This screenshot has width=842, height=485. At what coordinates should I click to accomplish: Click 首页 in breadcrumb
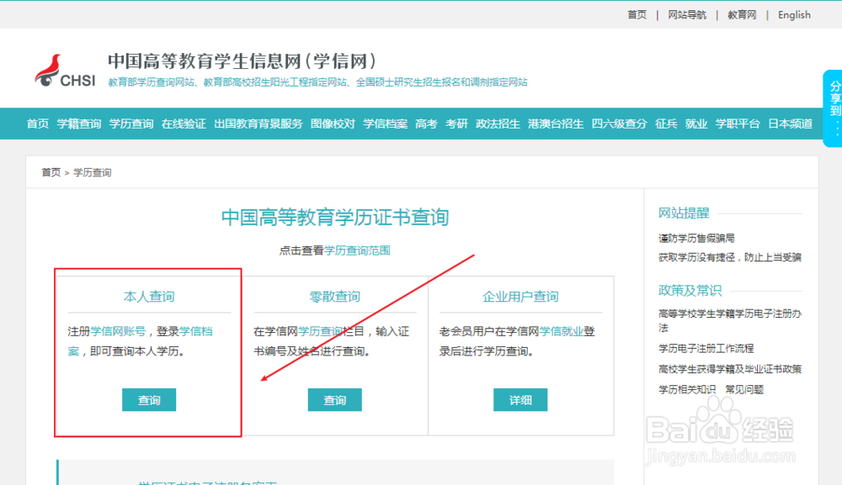(x=51, y=172)
